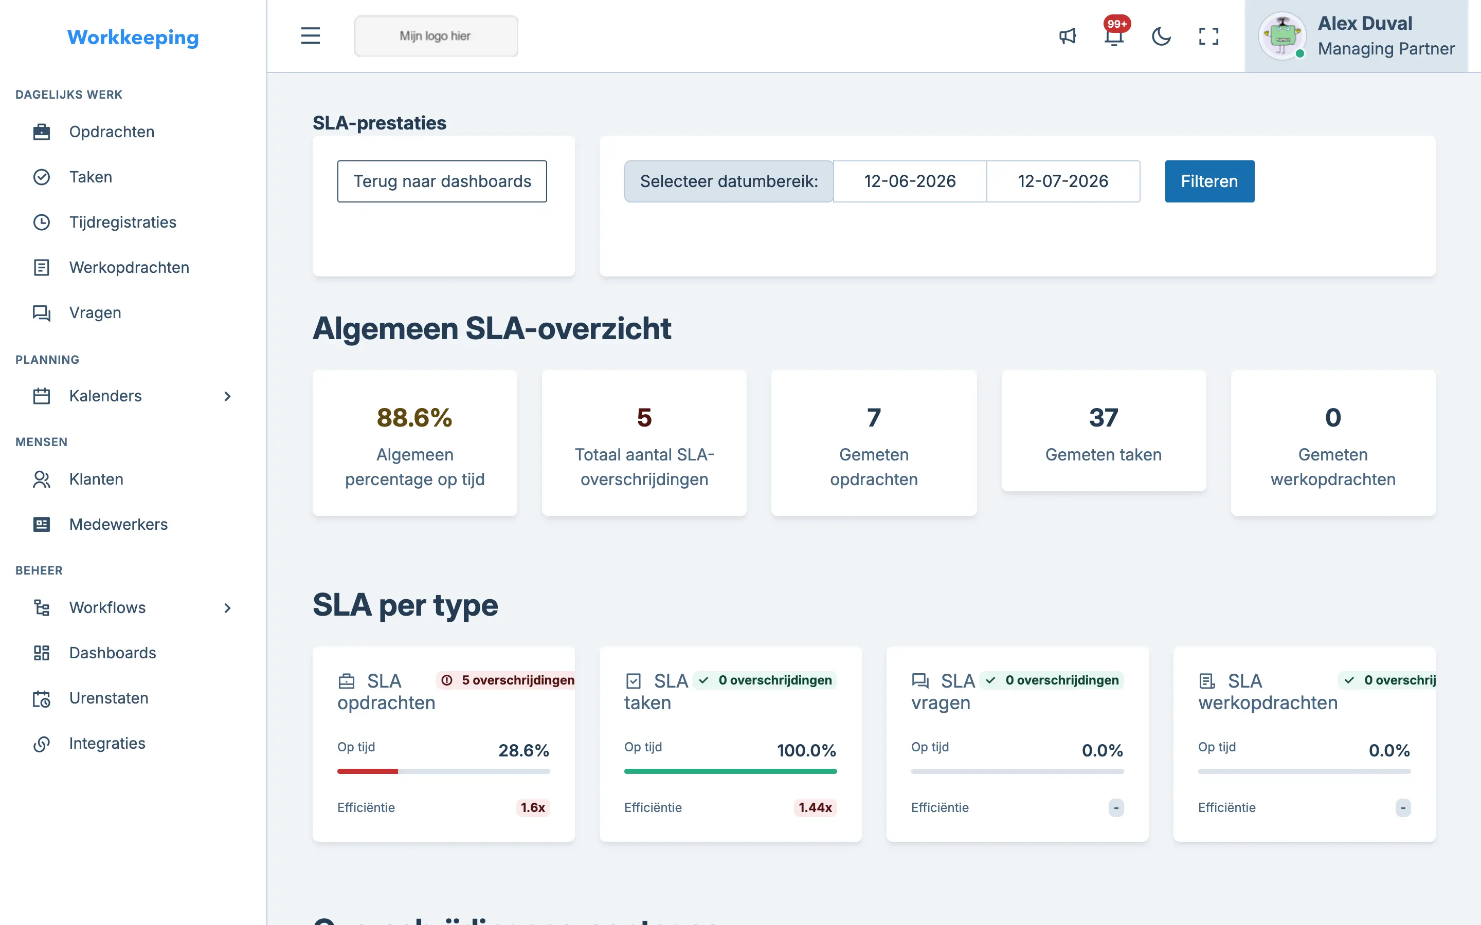Open the Opdrachten menu item
Viewport: 1481px width, 925px height.
click(133, 132)
